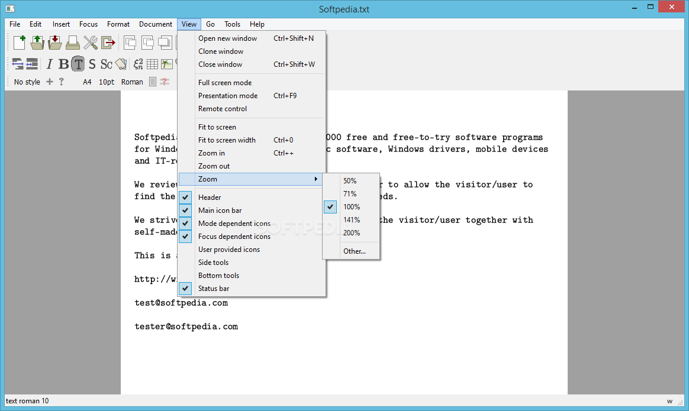Viewport: 689px width, 411px height.
Task: Open the Document menu
Action: tap(156, 24)
